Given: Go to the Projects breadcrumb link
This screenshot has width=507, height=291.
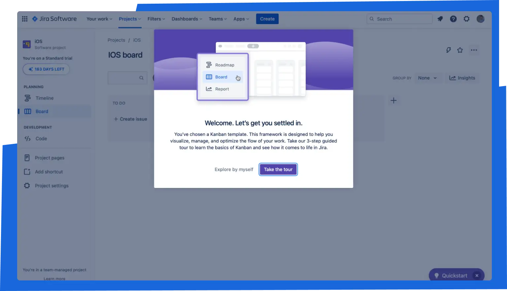Looking at the screenshot, I should 117,40.
